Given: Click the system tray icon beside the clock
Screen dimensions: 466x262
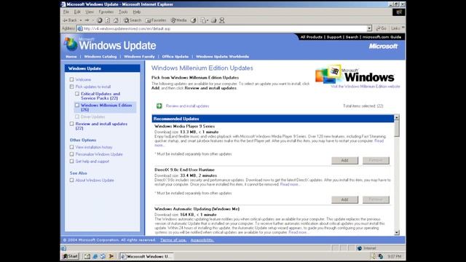Looking at the screenshot, I should (x=381, y=256).
